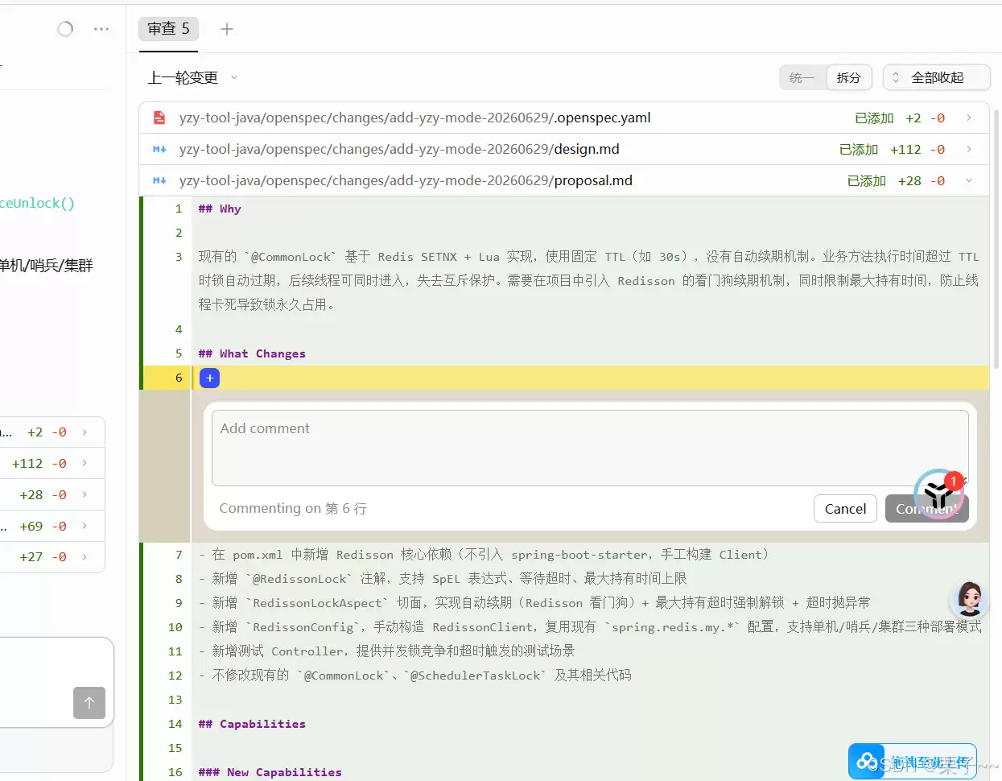Click the blue plus add-comment icon on line 6
Viewport: 1002px width, 781px height.
209,378
